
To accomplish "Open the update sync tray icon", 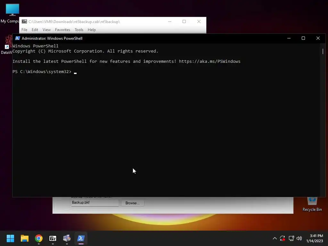I will [x=283, y=238].
